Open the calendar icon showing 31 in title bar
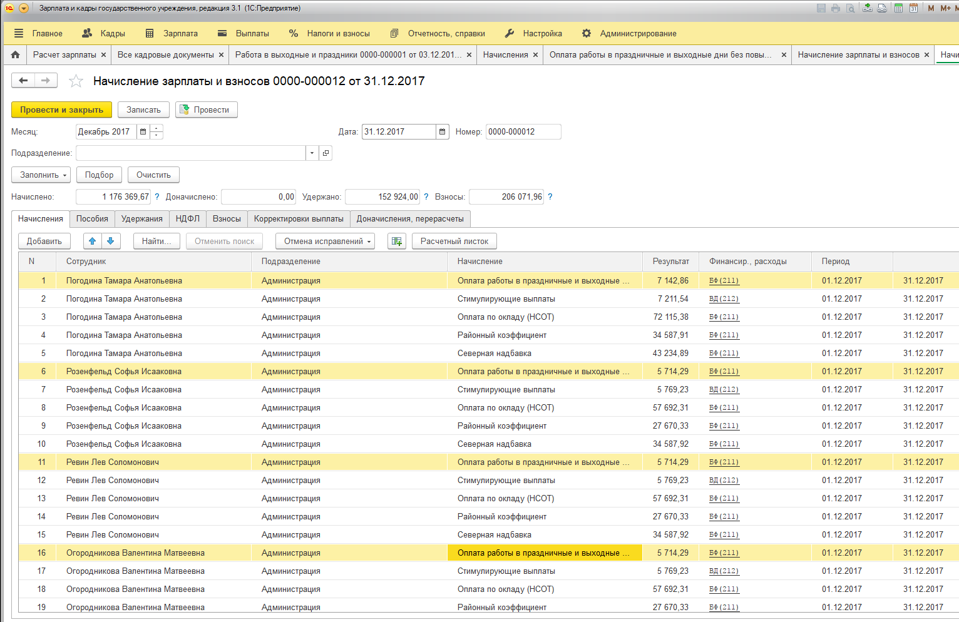959x622 pixels. tap(913, 8)
